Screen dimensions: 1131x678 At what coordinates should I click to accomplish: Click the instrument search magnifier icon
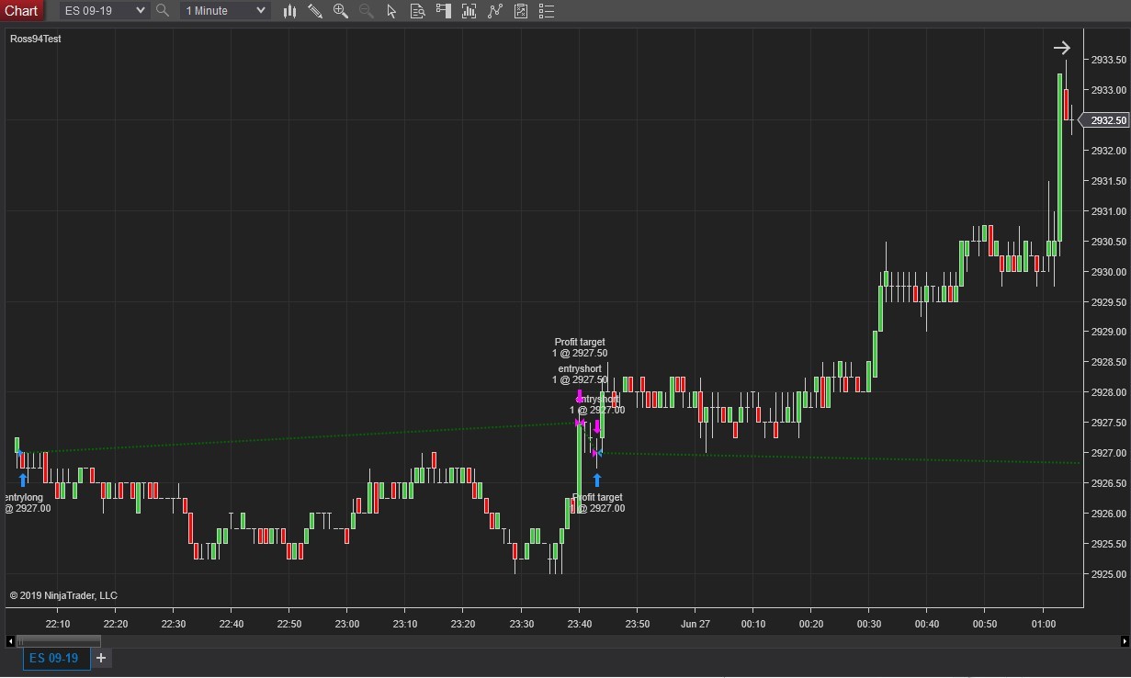pos(163,10)
